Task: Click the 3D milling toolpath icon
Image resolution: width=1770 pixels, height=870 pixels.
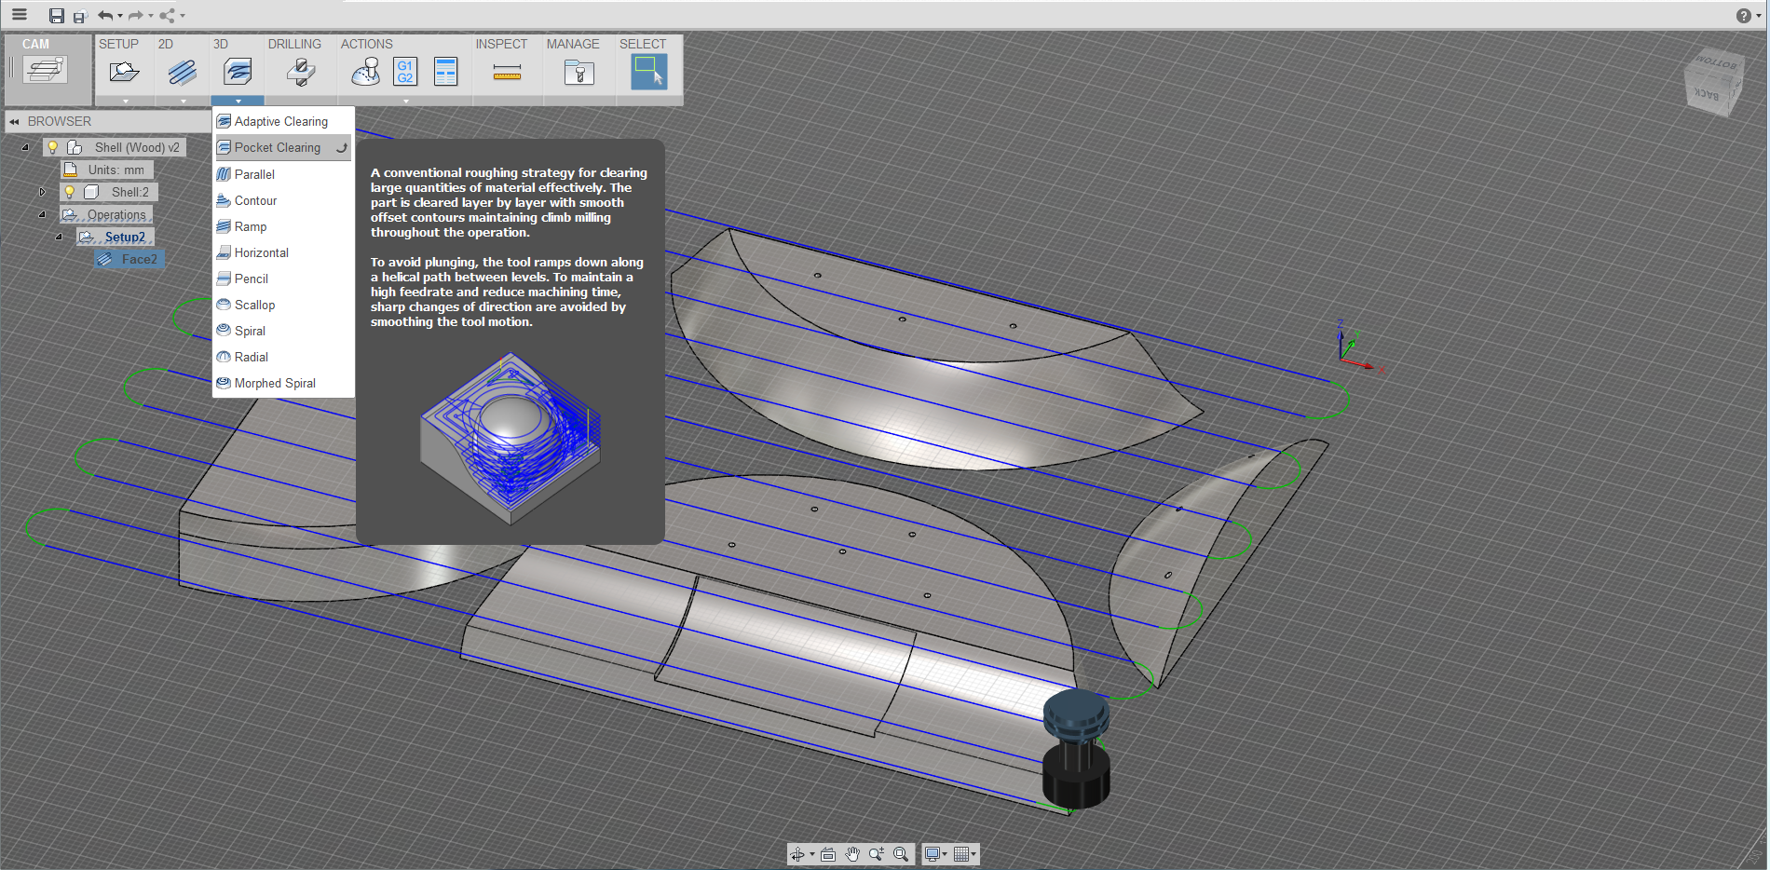Action: pos(238,72)
